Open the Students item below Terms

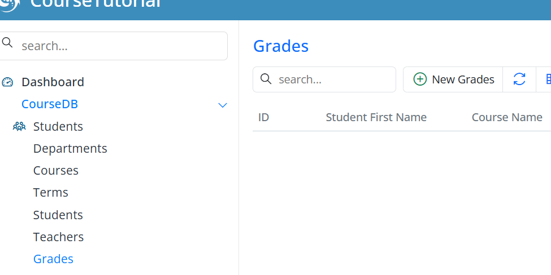(58, 215)
